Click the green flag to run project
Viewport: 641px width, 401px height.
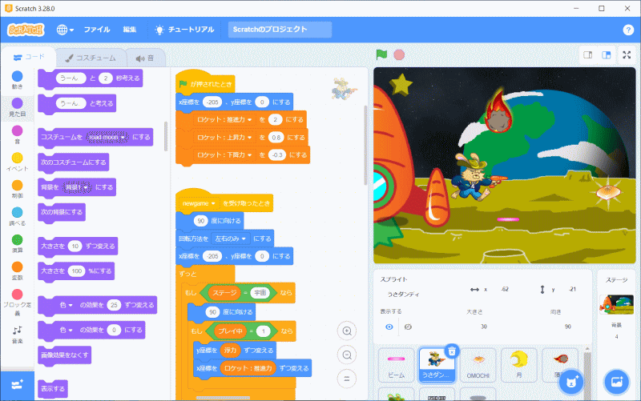[x=381, y=54]
